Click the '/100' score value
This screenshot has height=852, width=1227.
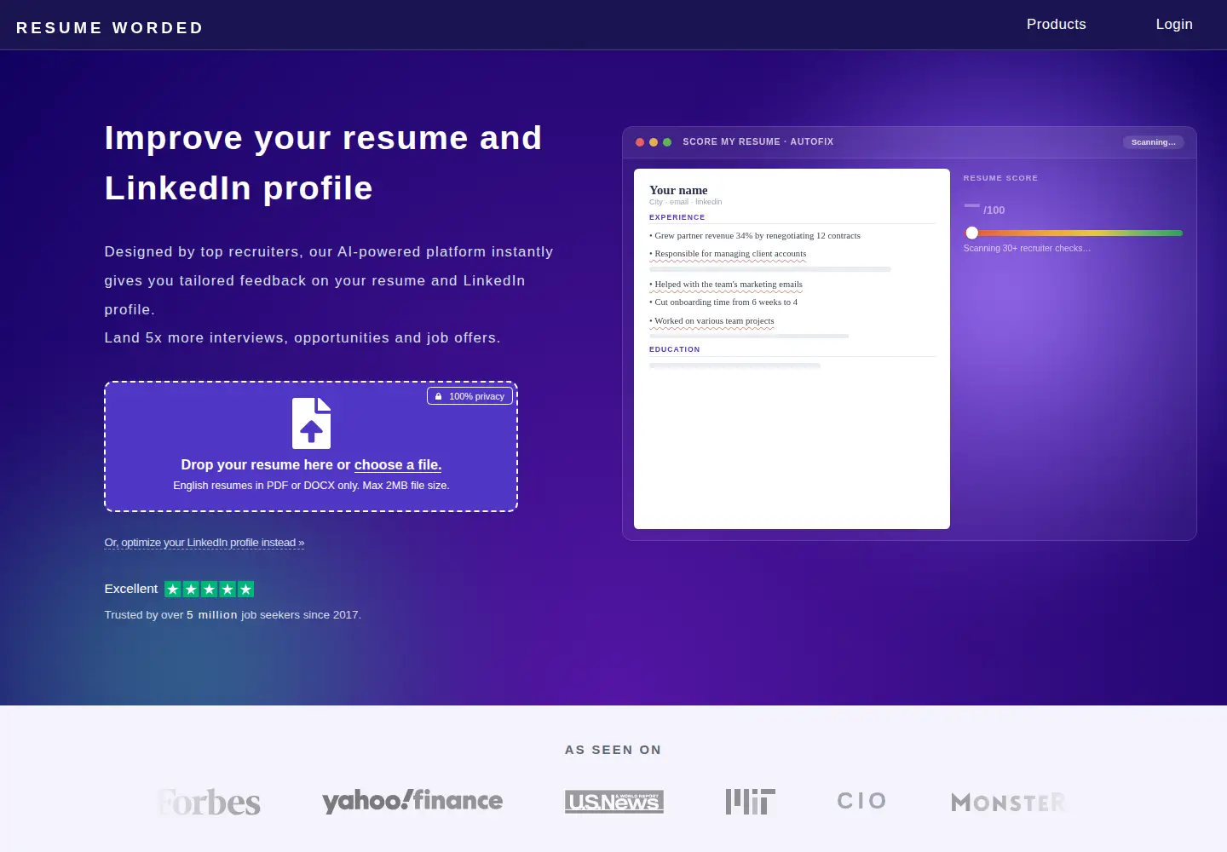pos(994,210)
